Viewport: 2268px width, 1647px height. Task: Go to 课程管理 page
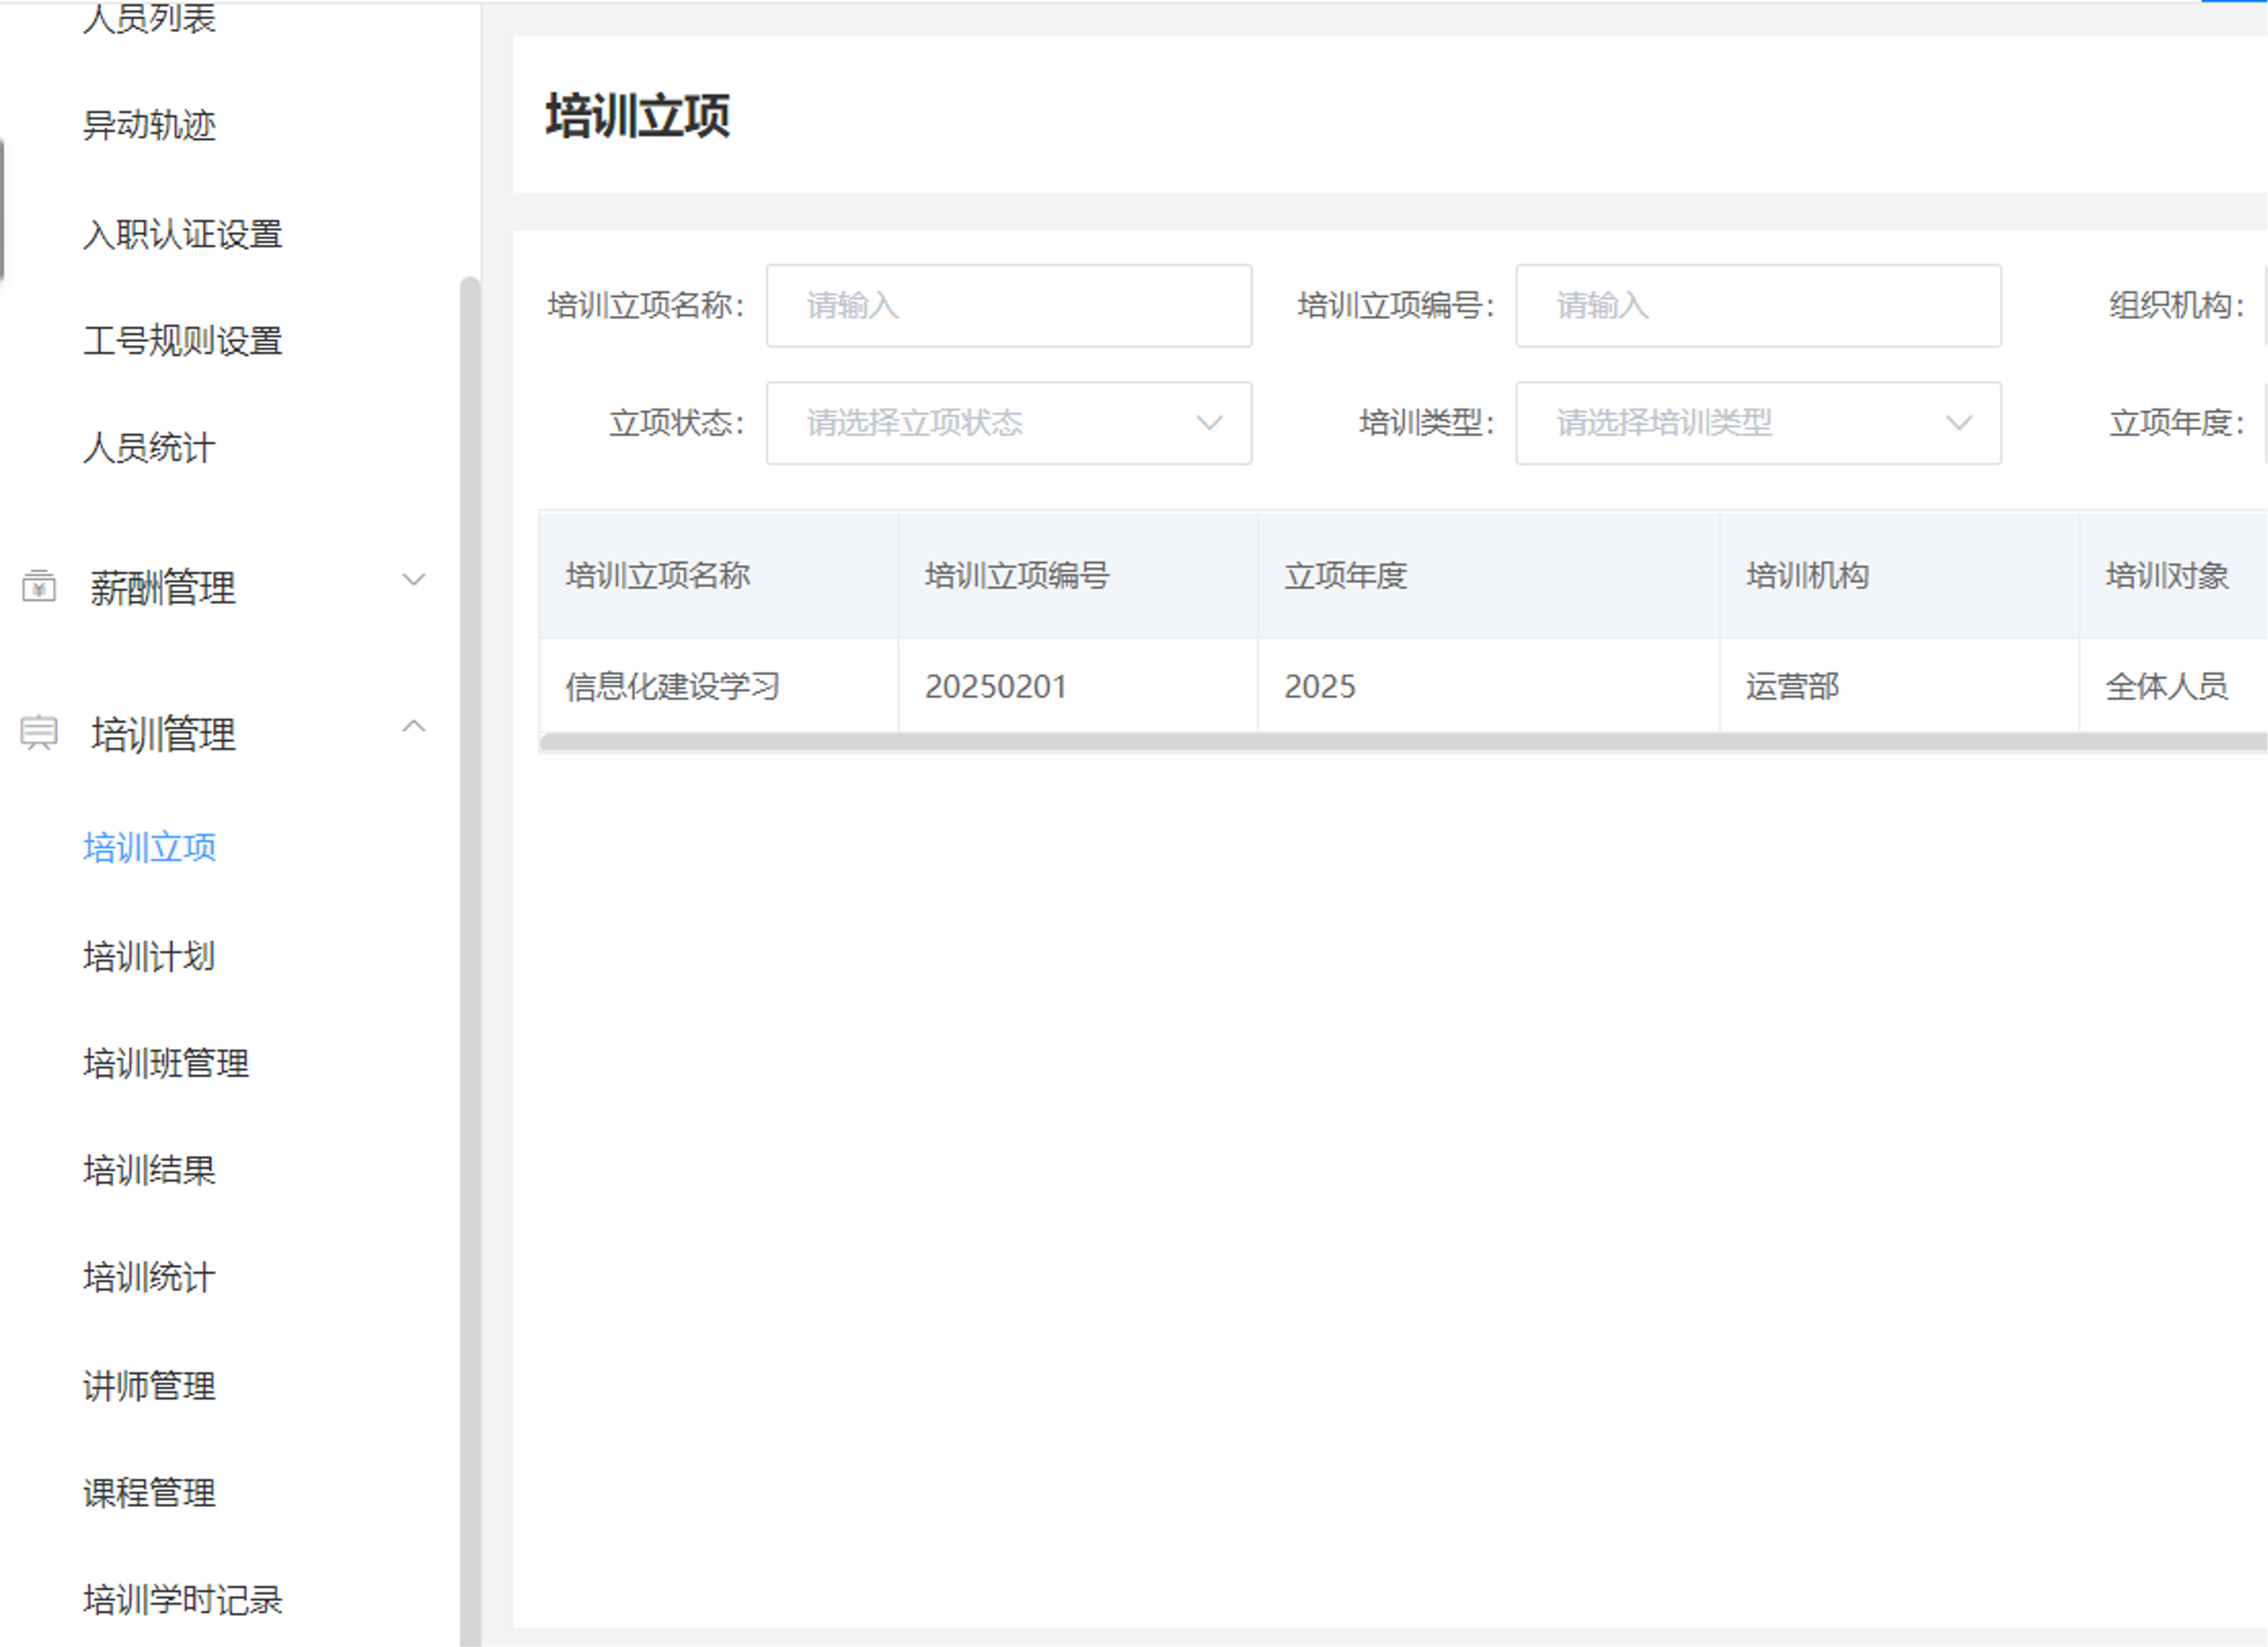point(149,1493)
